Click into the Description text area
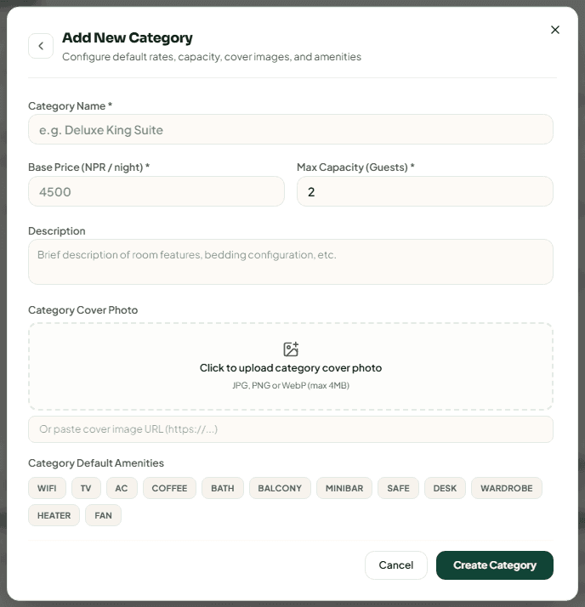585x607 pixels. click(290, 262)
